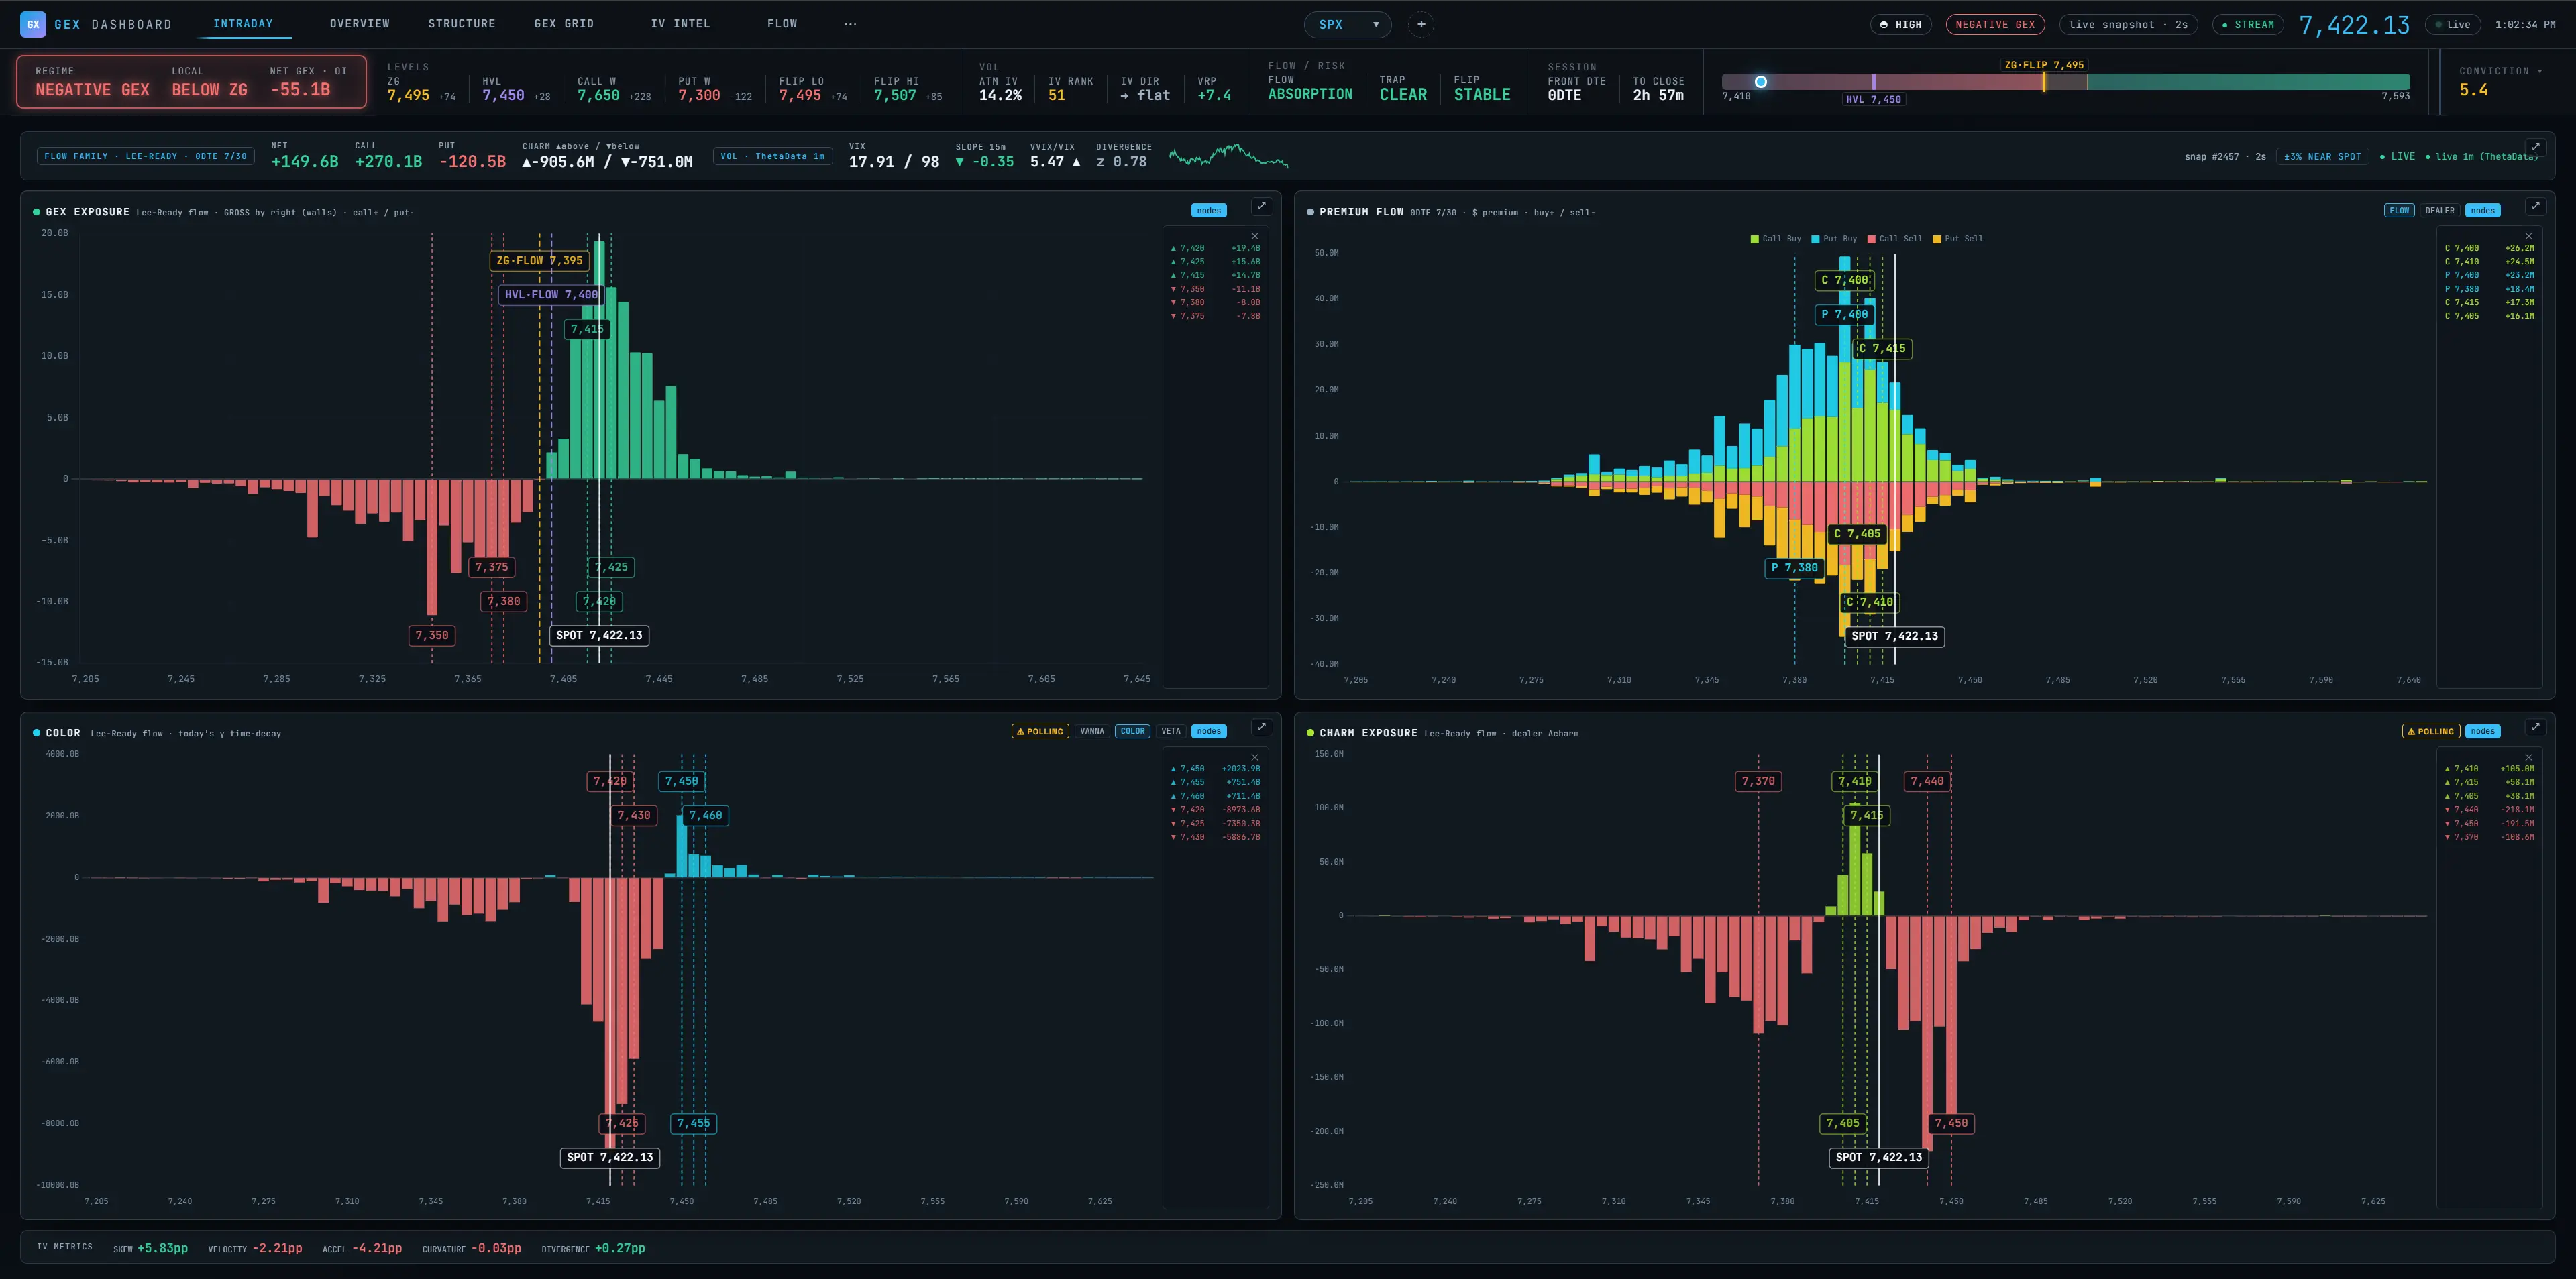
Task: Switch to the GEX GRID tab
Action: click(x=564, y=24)
